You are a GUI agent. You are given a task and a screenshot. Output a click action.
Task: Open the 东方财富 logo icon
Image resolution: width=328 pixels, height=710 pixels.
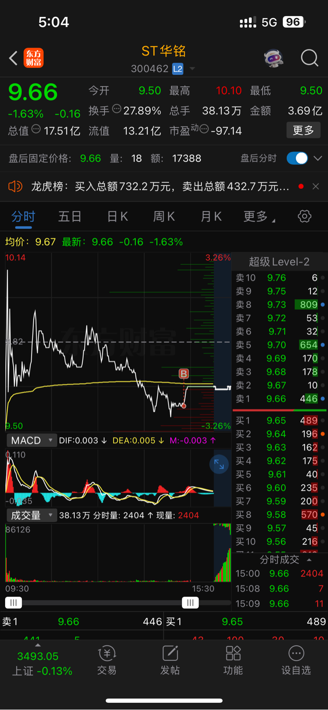pos(33,58)
